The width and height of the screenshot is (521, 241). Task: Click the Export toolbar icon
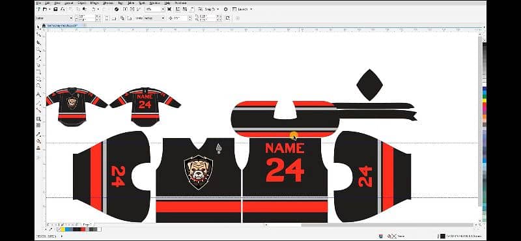(x=132, y=9)
